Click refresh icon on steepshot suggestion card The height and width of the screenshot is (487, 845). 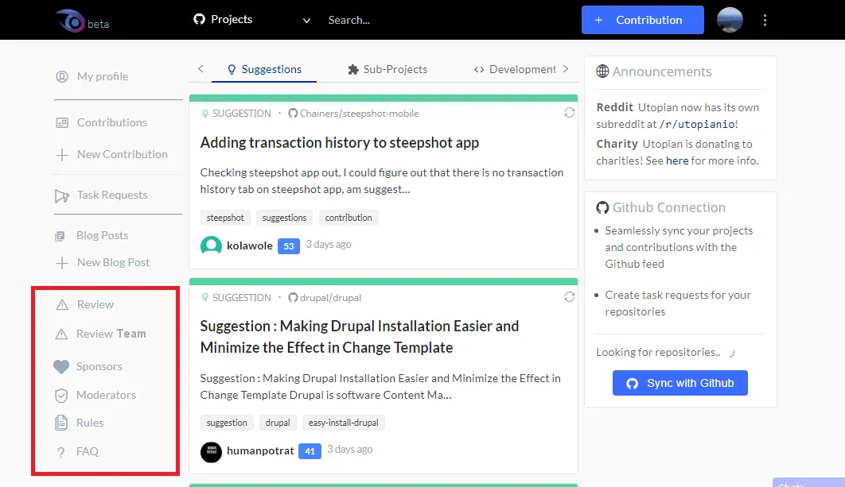pos(569,113)
